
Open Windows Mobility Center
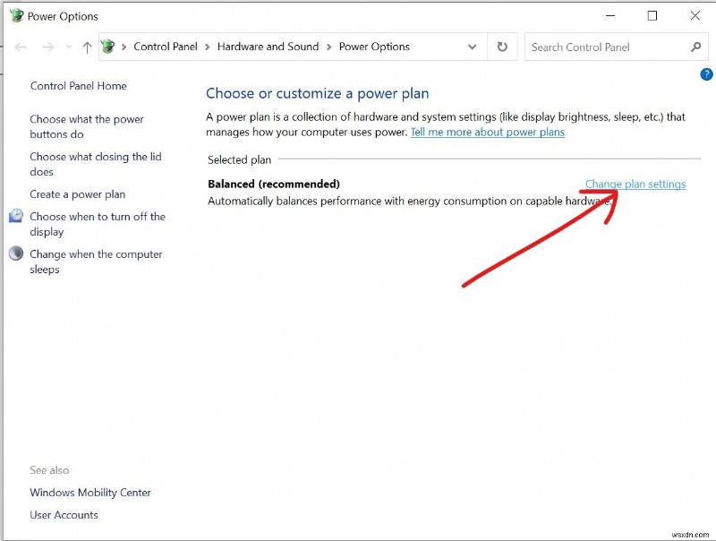click(89, 493)
